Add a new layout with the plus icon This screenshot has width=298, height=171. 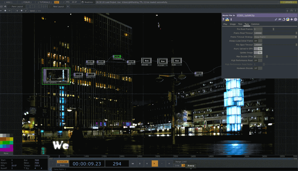(x=68, y=6)
